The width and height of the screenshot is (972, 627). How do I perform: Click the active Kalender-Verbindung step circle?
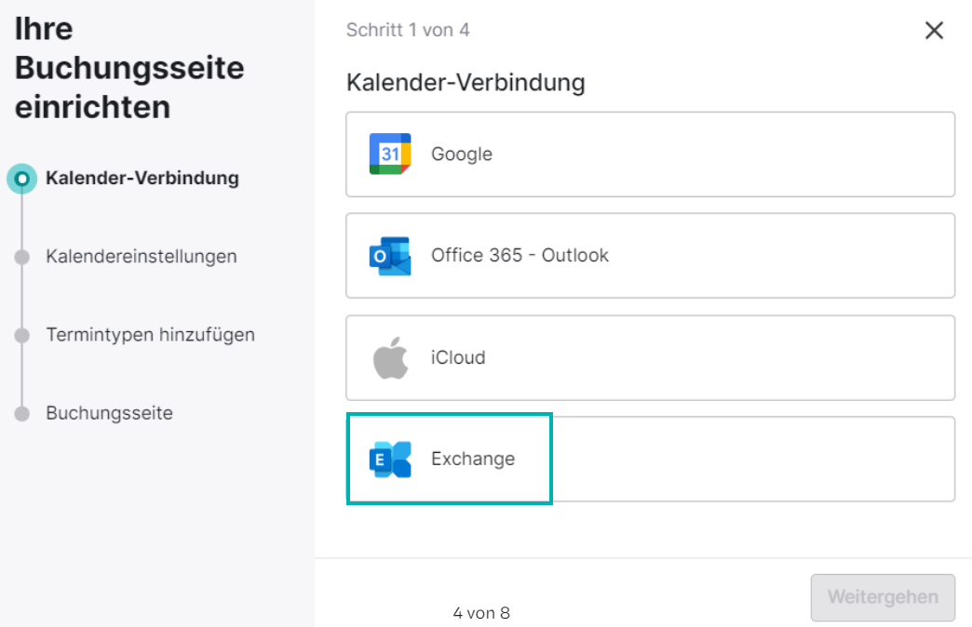21,179
